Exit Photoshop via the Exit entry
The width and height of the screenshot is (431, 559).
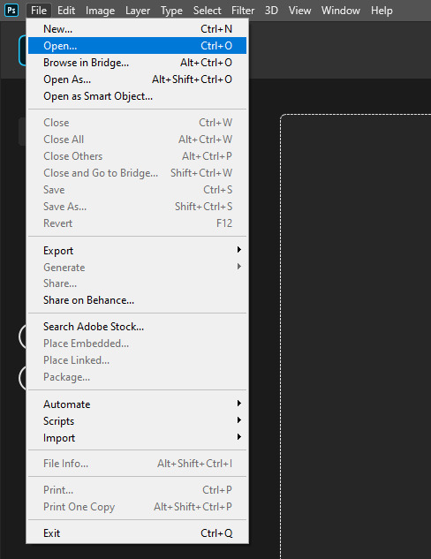click(137, 533)
